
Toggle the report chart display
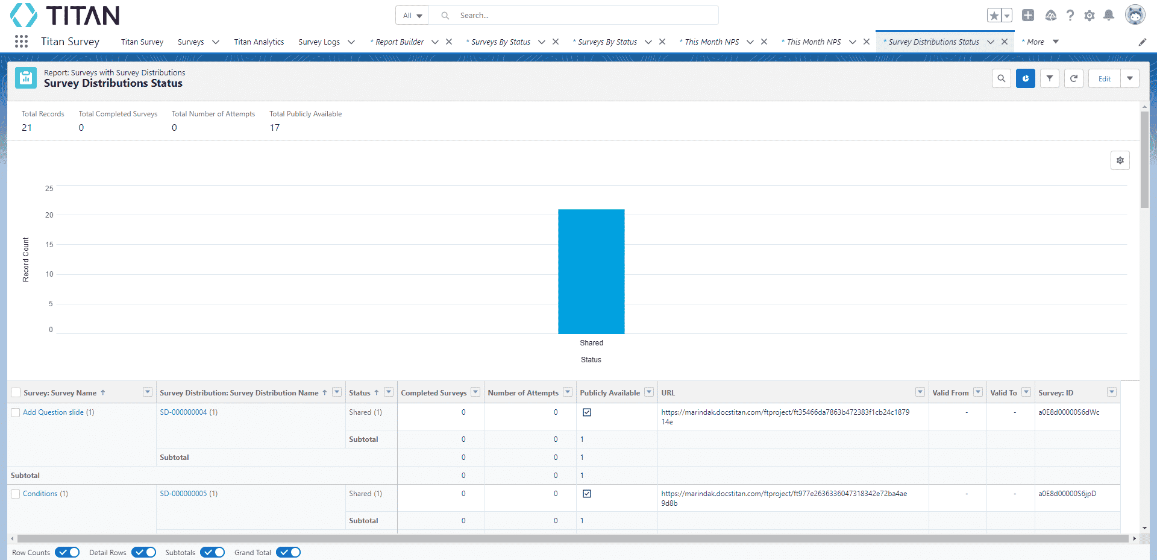1025,78
